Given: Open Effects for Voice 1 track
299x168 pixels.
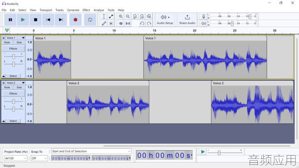Looking at the screenshot, I should [13, 49].
